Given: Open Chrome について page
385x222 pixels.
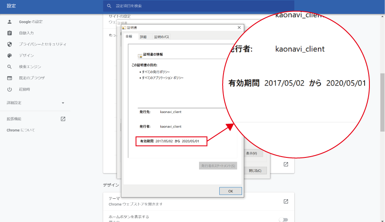Looking at the screenshot, I should 21,130.
